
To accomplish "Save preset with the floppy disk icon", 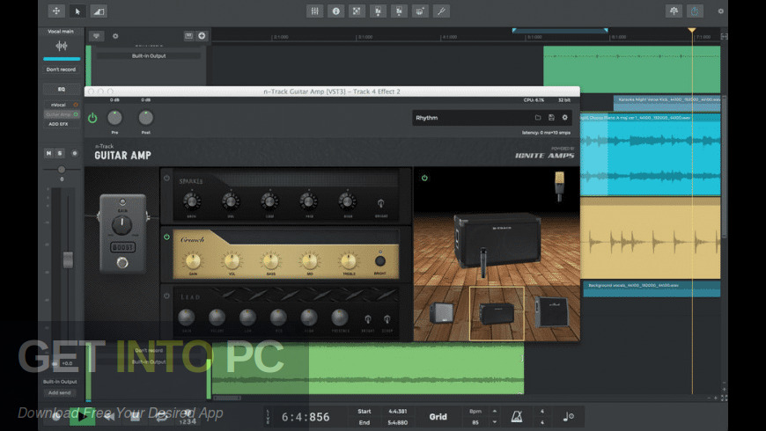I will (x=551, y=118).
